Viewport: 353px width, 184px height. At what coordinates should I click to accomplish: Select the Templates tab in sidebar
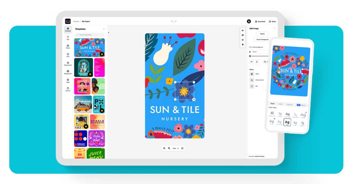pyautogui.click(x=68, y=30)
